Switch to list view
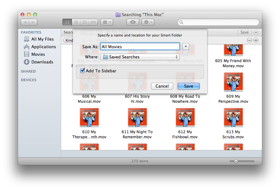The width and height of the screenshot is (280, 190). [76, 22]
